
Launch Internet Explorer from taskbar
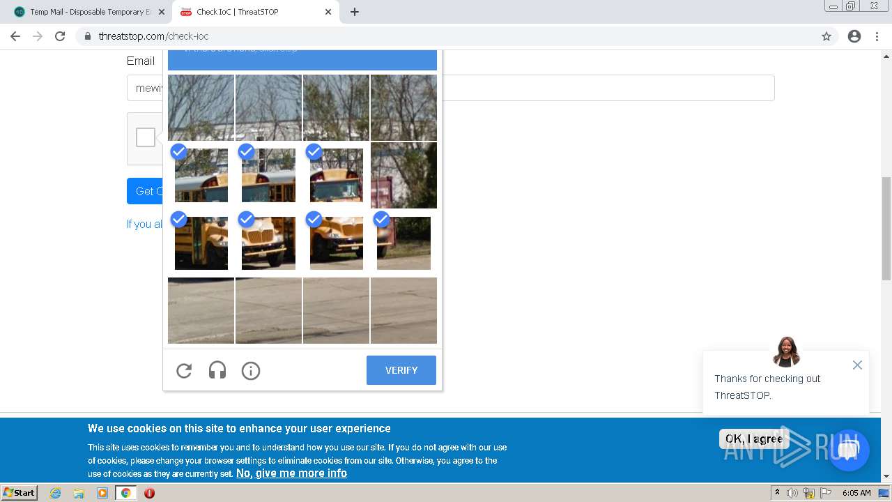[x=55, y=493]
